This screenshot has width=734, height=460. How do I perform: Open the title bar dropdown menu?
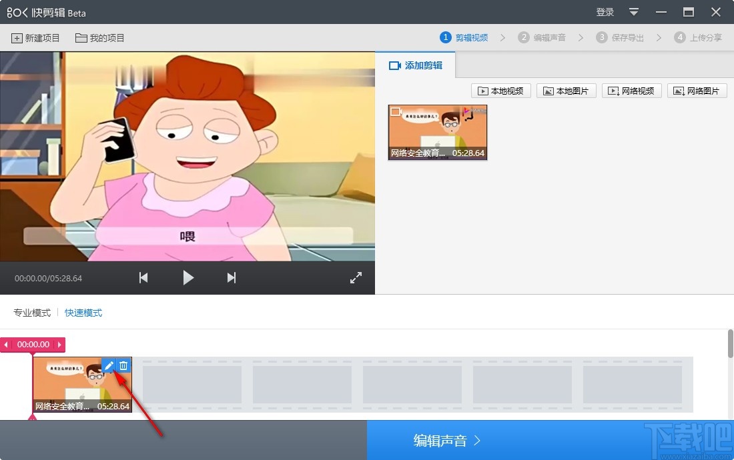[x=634, y=12]
